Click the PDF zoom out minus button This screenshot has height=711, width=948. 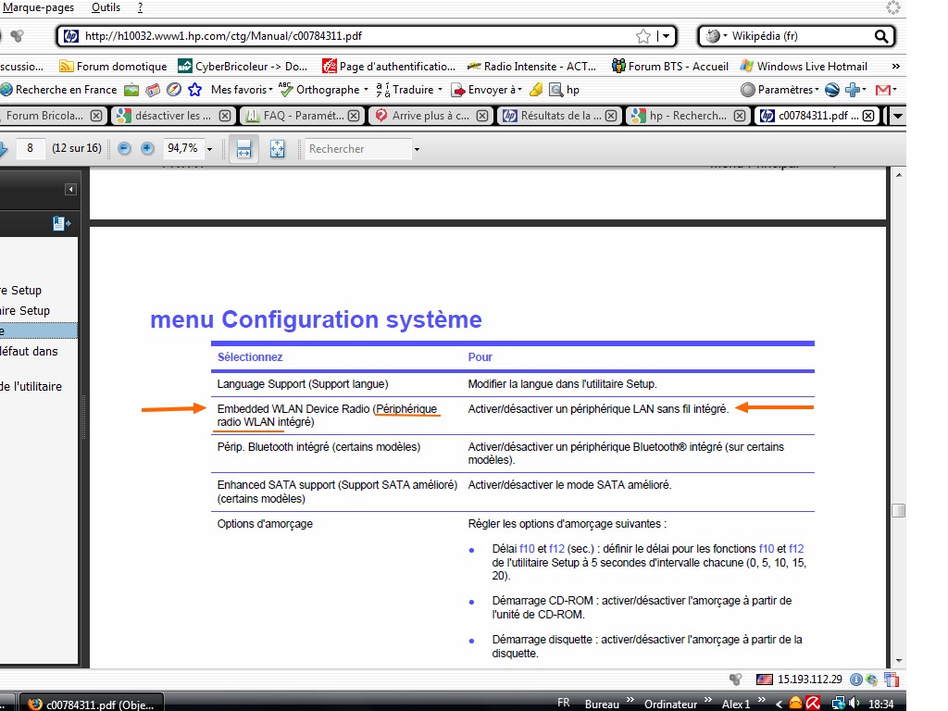pyautogui.click(x=124, y=149)
